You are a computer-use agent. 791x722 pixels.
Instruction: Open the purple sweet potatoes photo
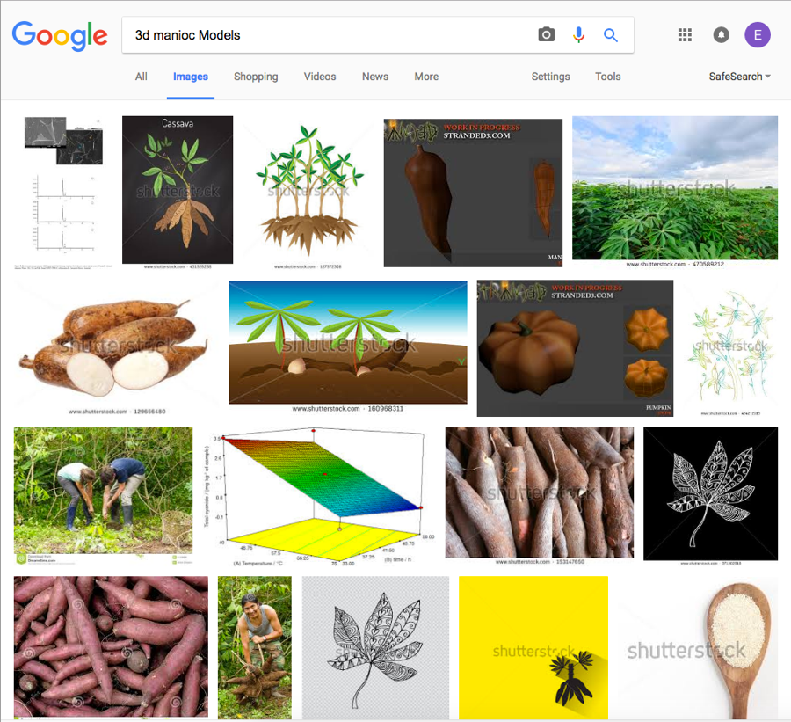tap(111, 648)
